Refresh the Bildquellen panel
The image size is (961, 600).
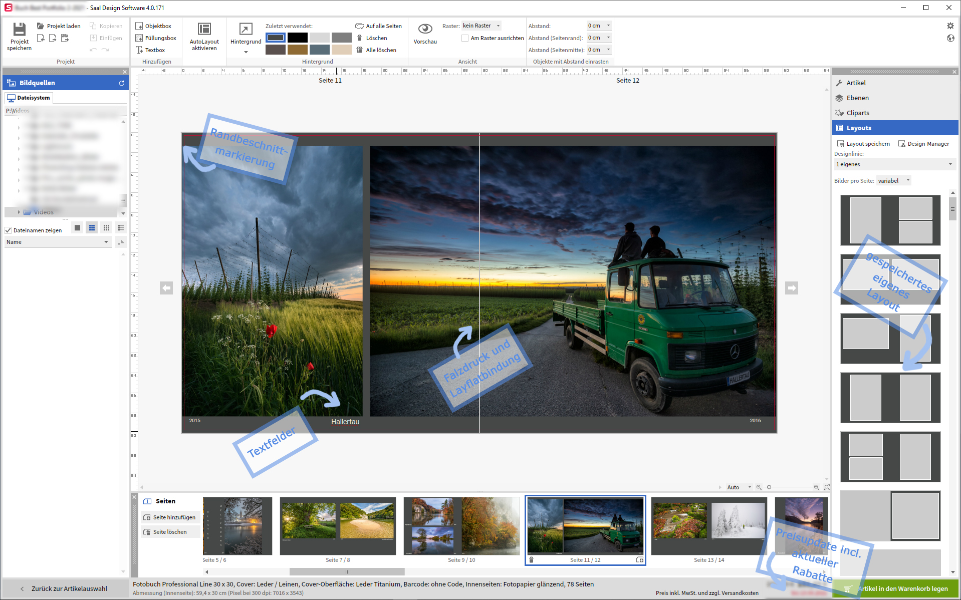121,83
